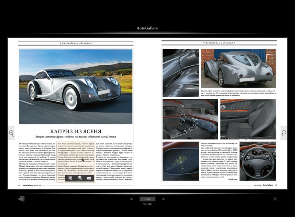Click the left page footer AutoGallery text

pyautogui.click(x=27, y=186)
